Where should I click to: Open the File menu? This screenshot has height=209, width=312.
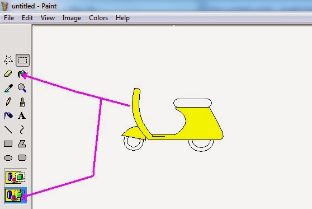[9, 18]
